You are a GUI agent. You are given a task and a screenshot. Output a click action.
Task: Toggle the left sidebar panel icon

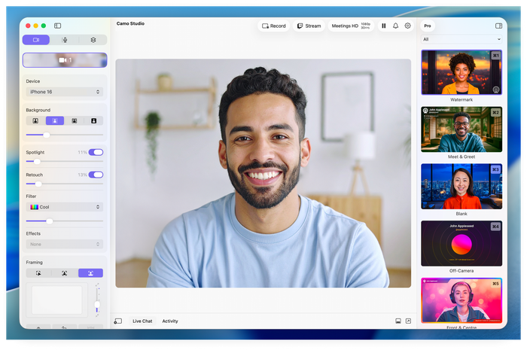(57, 26)
